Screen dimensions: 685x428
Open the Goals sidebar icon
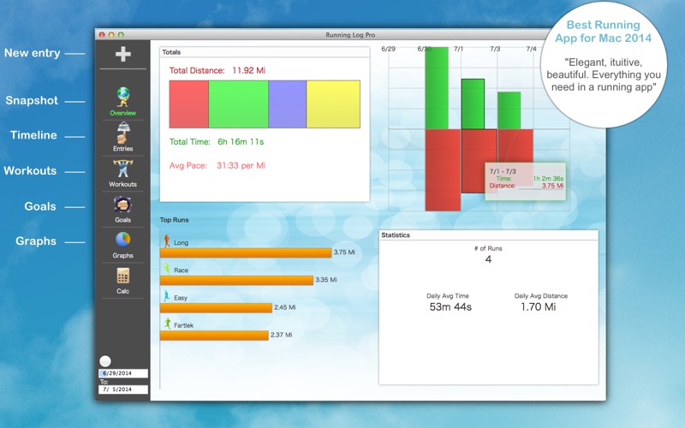tap(122, 205)
